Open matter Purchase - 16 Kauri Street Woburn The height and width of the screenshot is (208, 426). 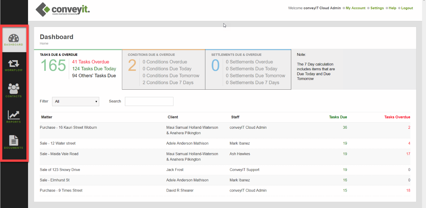click(x=68, y=128)
